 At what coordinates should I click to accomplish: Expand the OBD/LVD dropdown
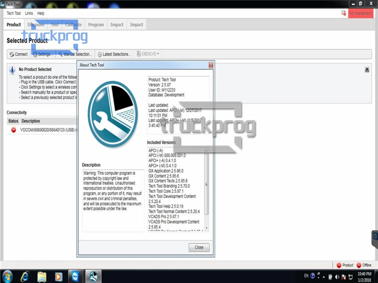pos(148,54)
